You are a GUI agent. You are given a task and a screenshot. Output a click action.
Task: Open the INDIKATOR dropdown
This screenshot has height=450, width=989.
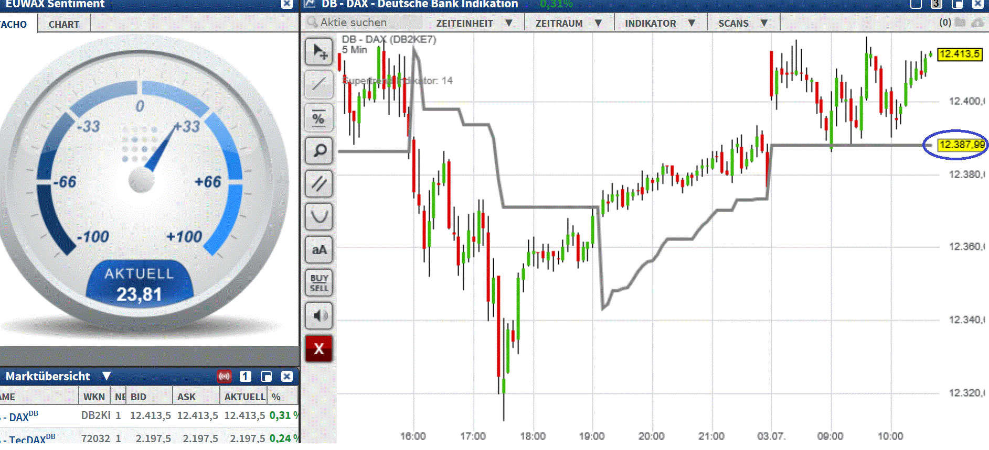pyautogui.click(x=660, y=23)
